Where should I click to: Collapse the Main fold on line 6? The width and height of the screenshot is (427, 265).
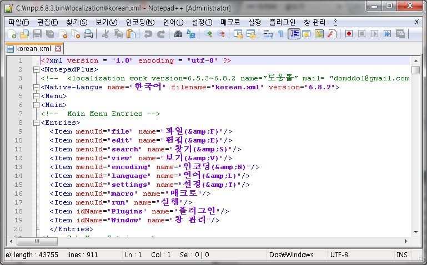coord(36,105)
